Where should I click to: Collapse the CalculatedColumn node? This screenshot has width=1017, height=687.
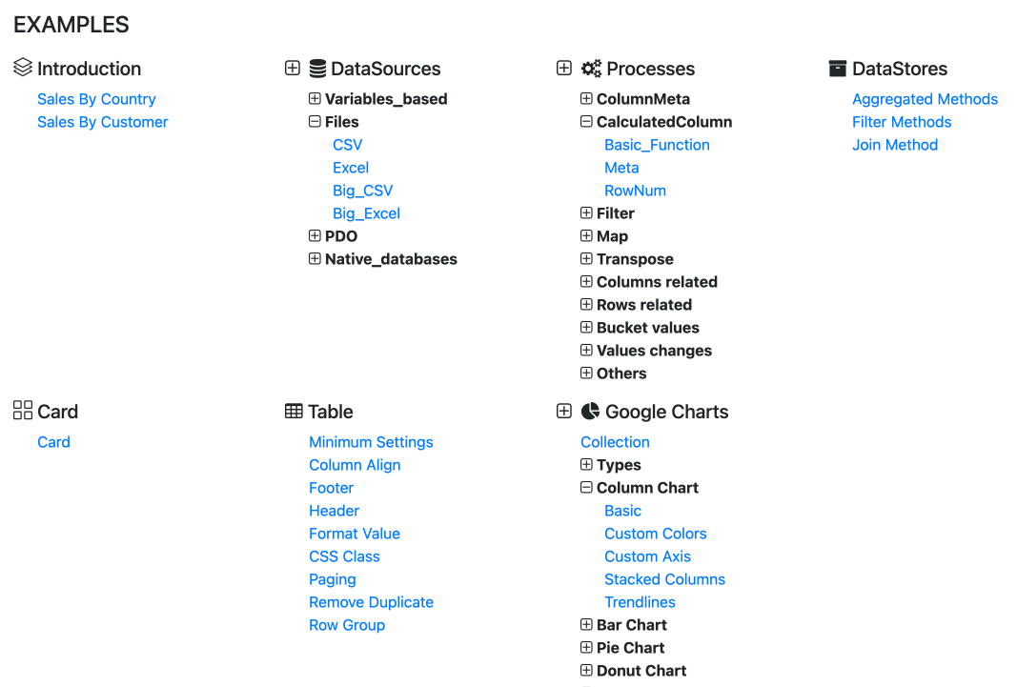(586, 122)
